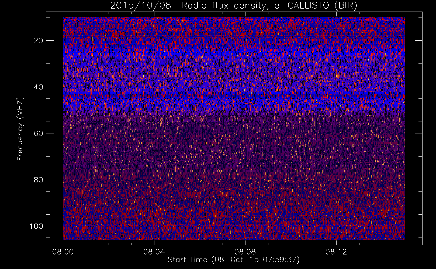The width and height of the screenshot is (436, 269).
Task: Click the "20" frequency tick label
Action: click(x=39, y=41)
